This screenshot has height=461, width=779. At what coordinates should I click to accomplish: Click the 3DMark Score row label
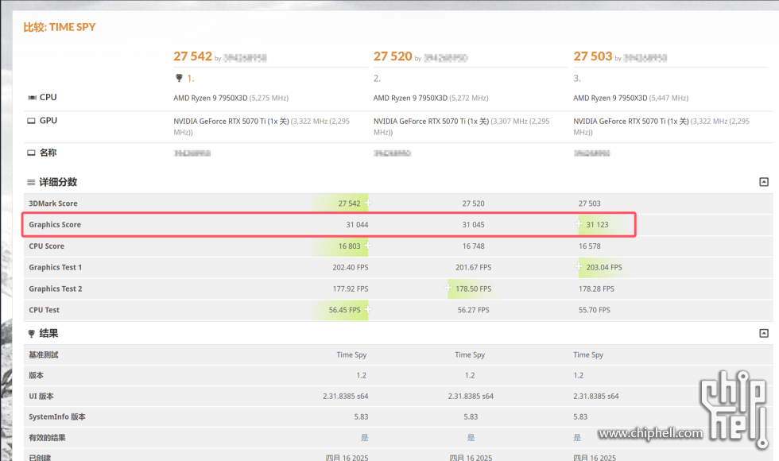click(53, 203)
